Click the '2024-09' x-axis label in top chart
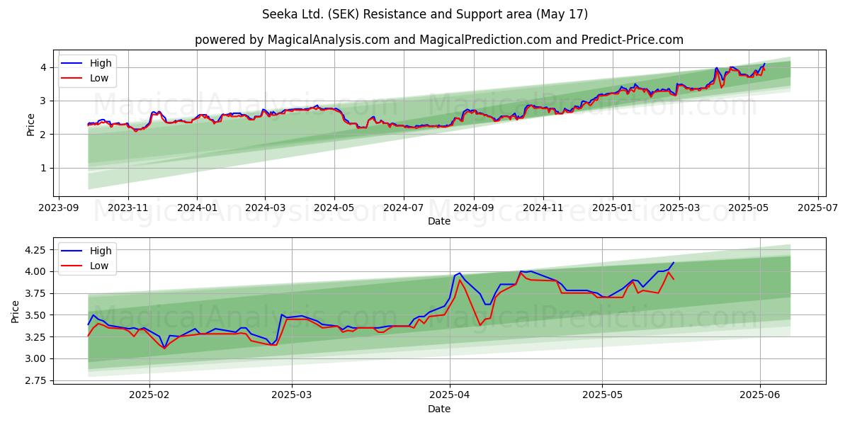Viewport: 850px width, 425px height. pyautogui.click(x=473, y=208)
